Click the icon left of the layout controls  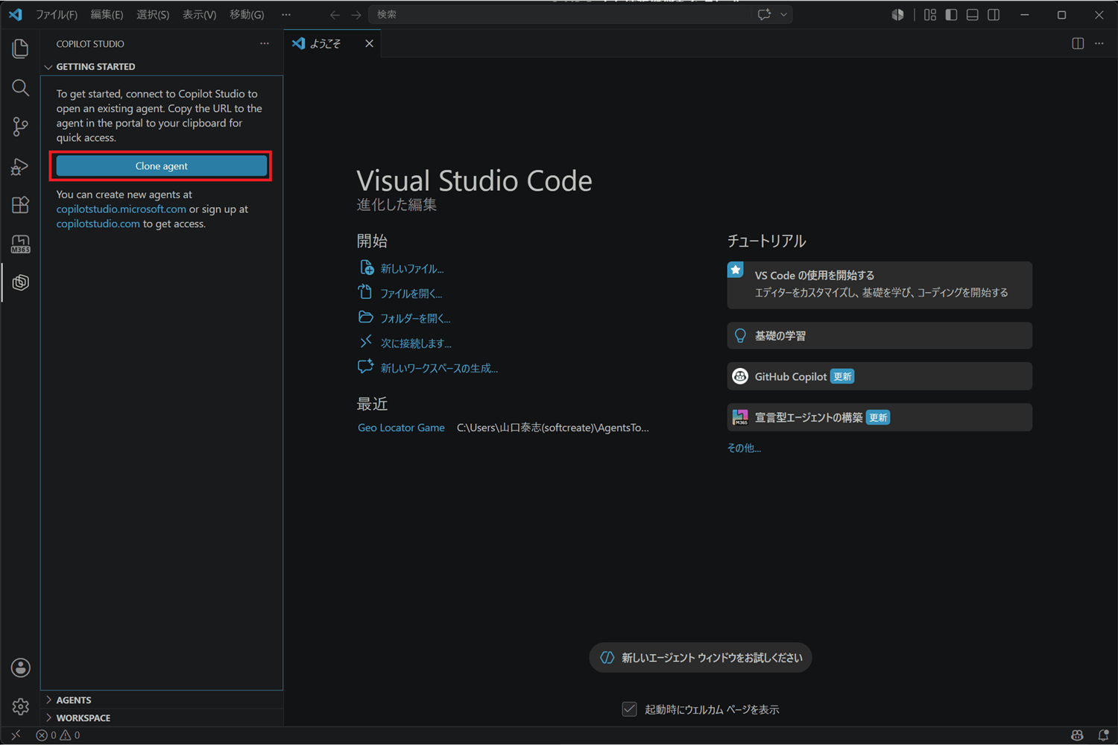[x=897, y=15]
